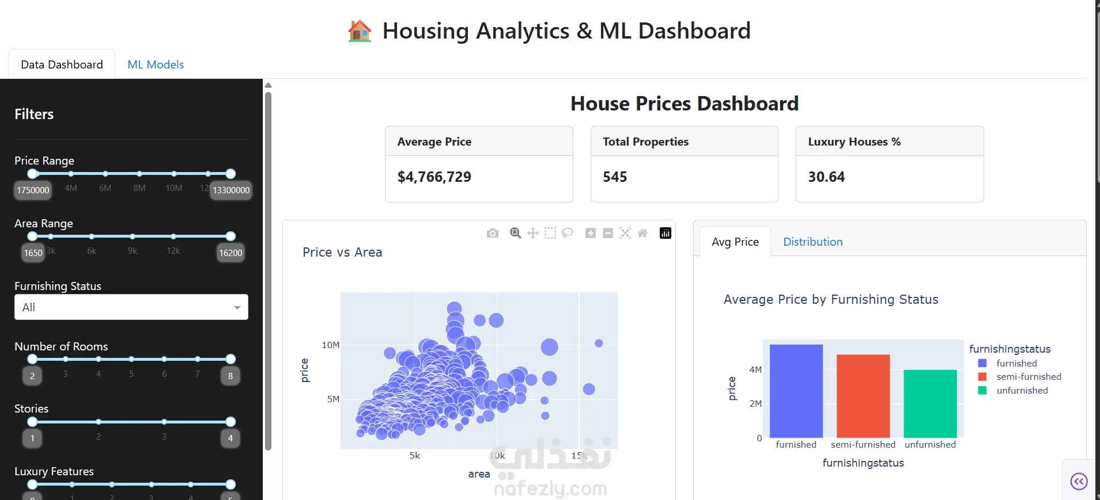The height and width of the screenshot is (500, 1100).
Task: Click the filter panel scrollbar up arrow
Action: (268, 86)
